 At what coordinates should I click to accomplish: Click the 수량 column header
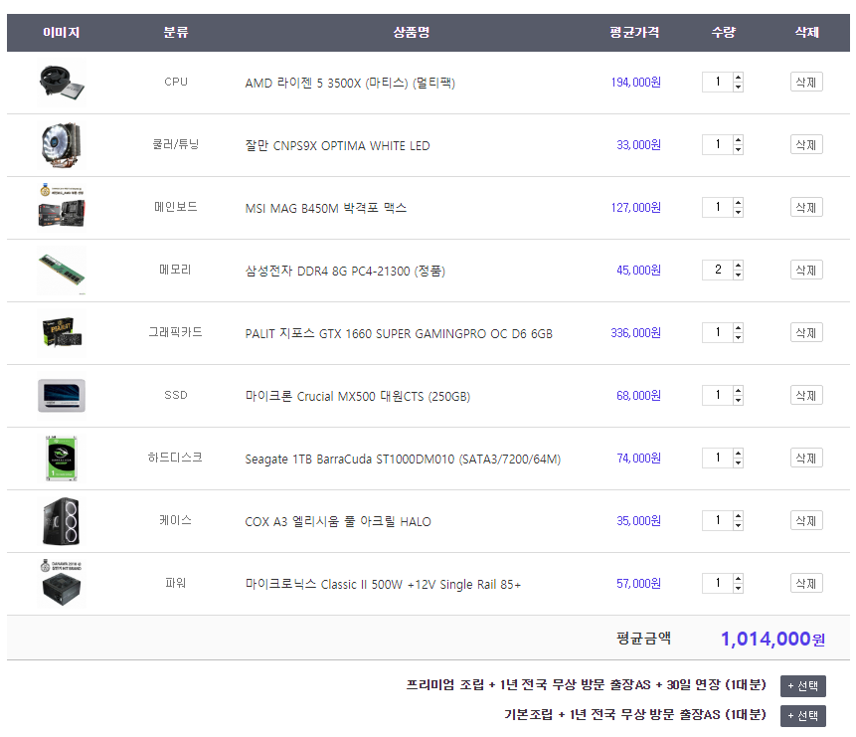point(724,32)
